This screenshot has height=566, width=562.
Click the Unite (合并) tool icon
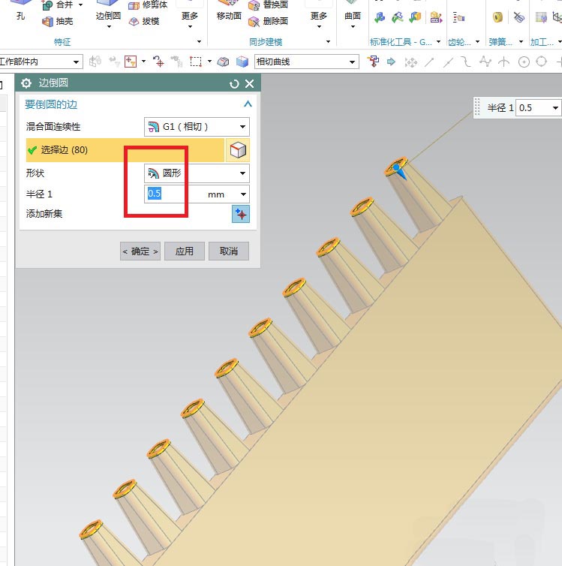click(x=47, y=5)
